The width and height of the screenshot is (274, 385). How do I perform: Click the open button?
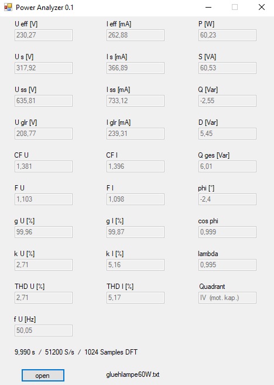pyautogui.click(x=43, y=376)
